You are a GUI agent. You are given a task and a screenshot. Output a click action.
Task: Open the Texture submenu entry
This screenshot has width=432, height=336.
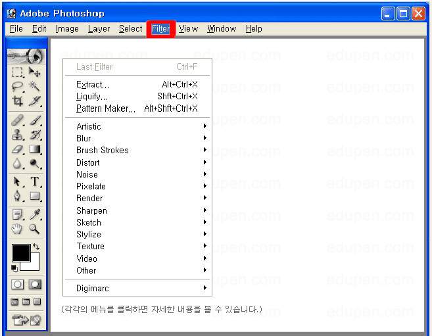pos(137,246)
